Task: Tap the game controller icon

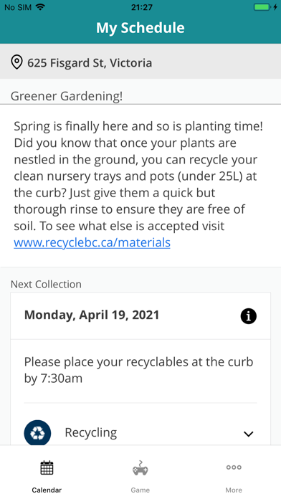Action: click(x=140, y=467)
